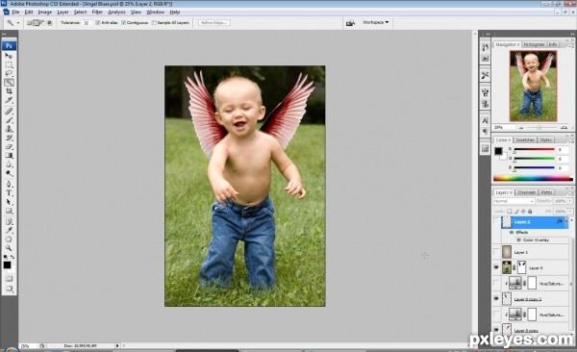Open the Filter menu

coord(97,13)
